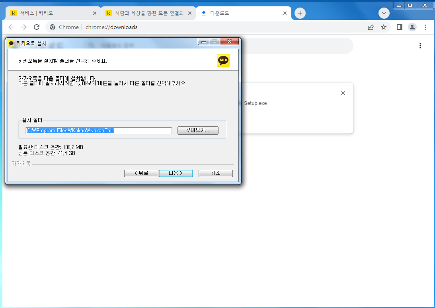The image size is (435, 308).
Task: Open Chrome's three-dot main menu
Action: [425, 27]
